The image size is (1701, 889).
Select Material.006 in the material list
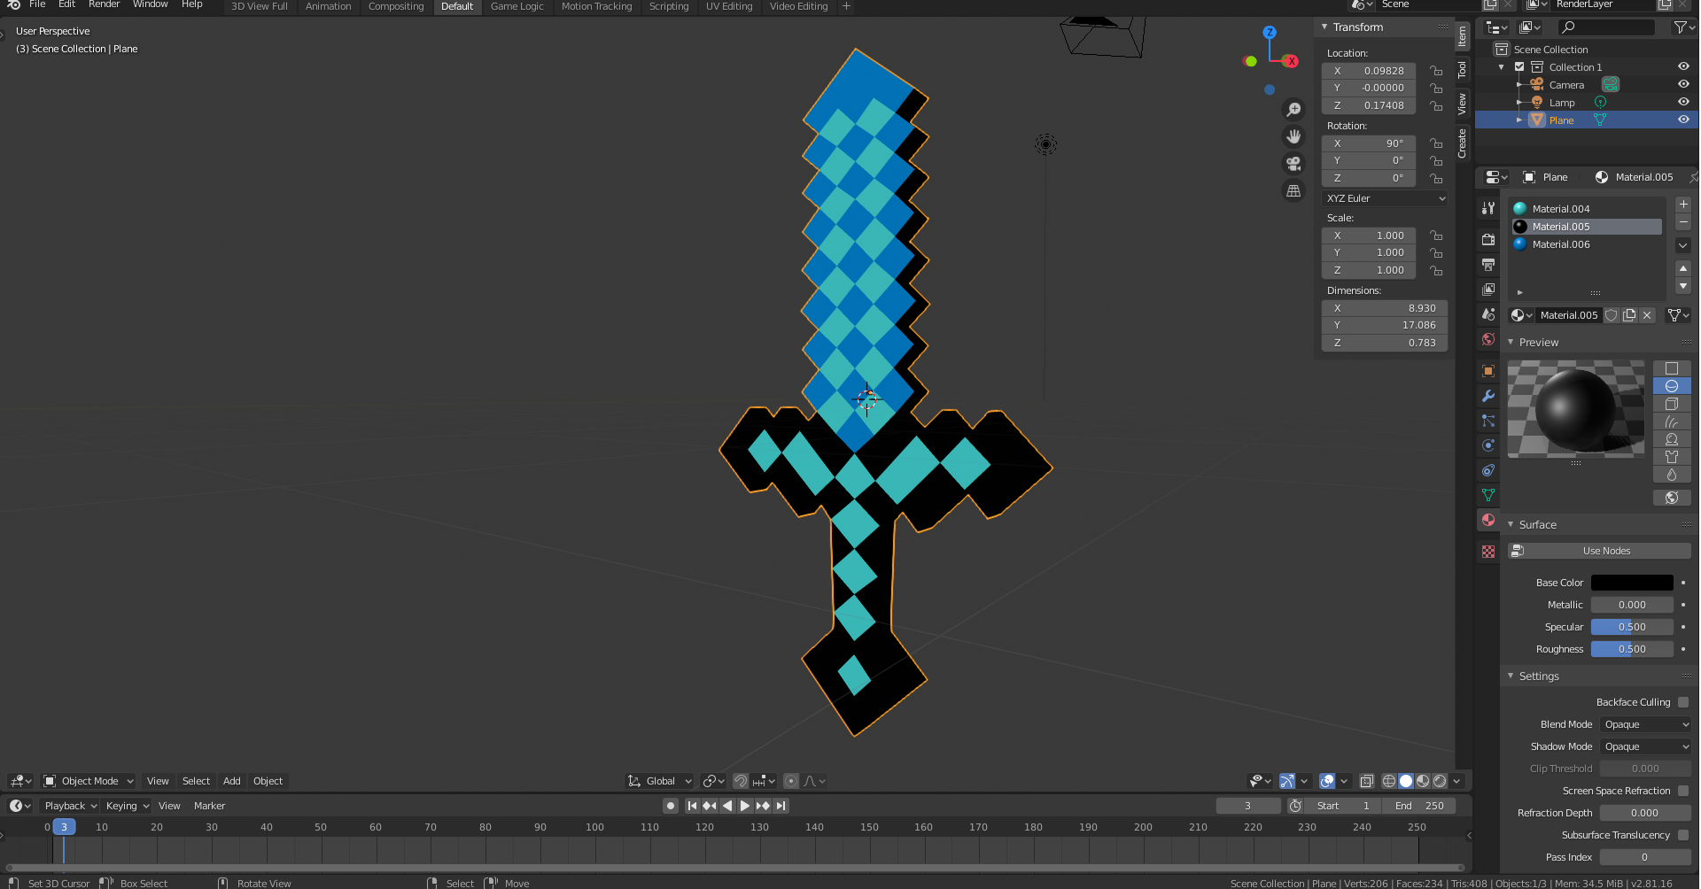(1560, 244)
